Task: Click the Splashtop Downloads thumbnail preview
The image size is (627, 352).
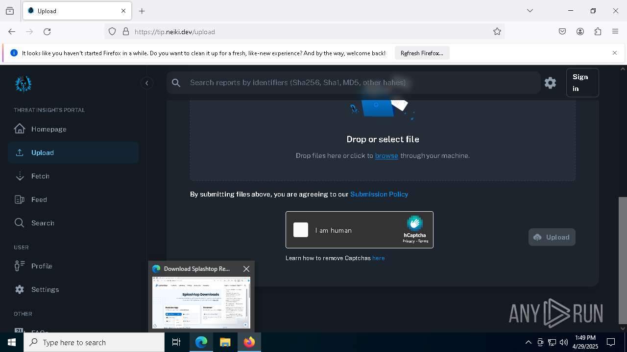Action: (x=201, y=303)
